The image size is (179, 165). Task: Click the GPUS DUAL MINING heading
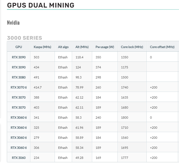[41, 5]
